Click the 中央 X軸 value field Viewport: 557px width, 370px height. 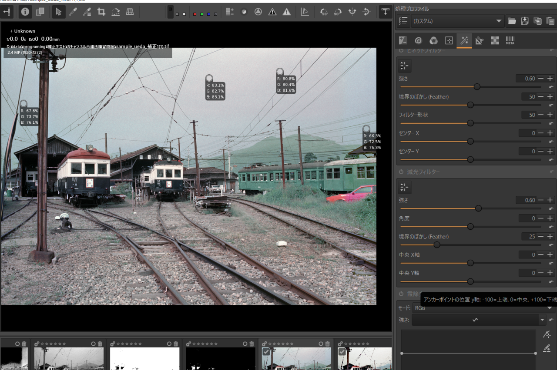(527, 255)
